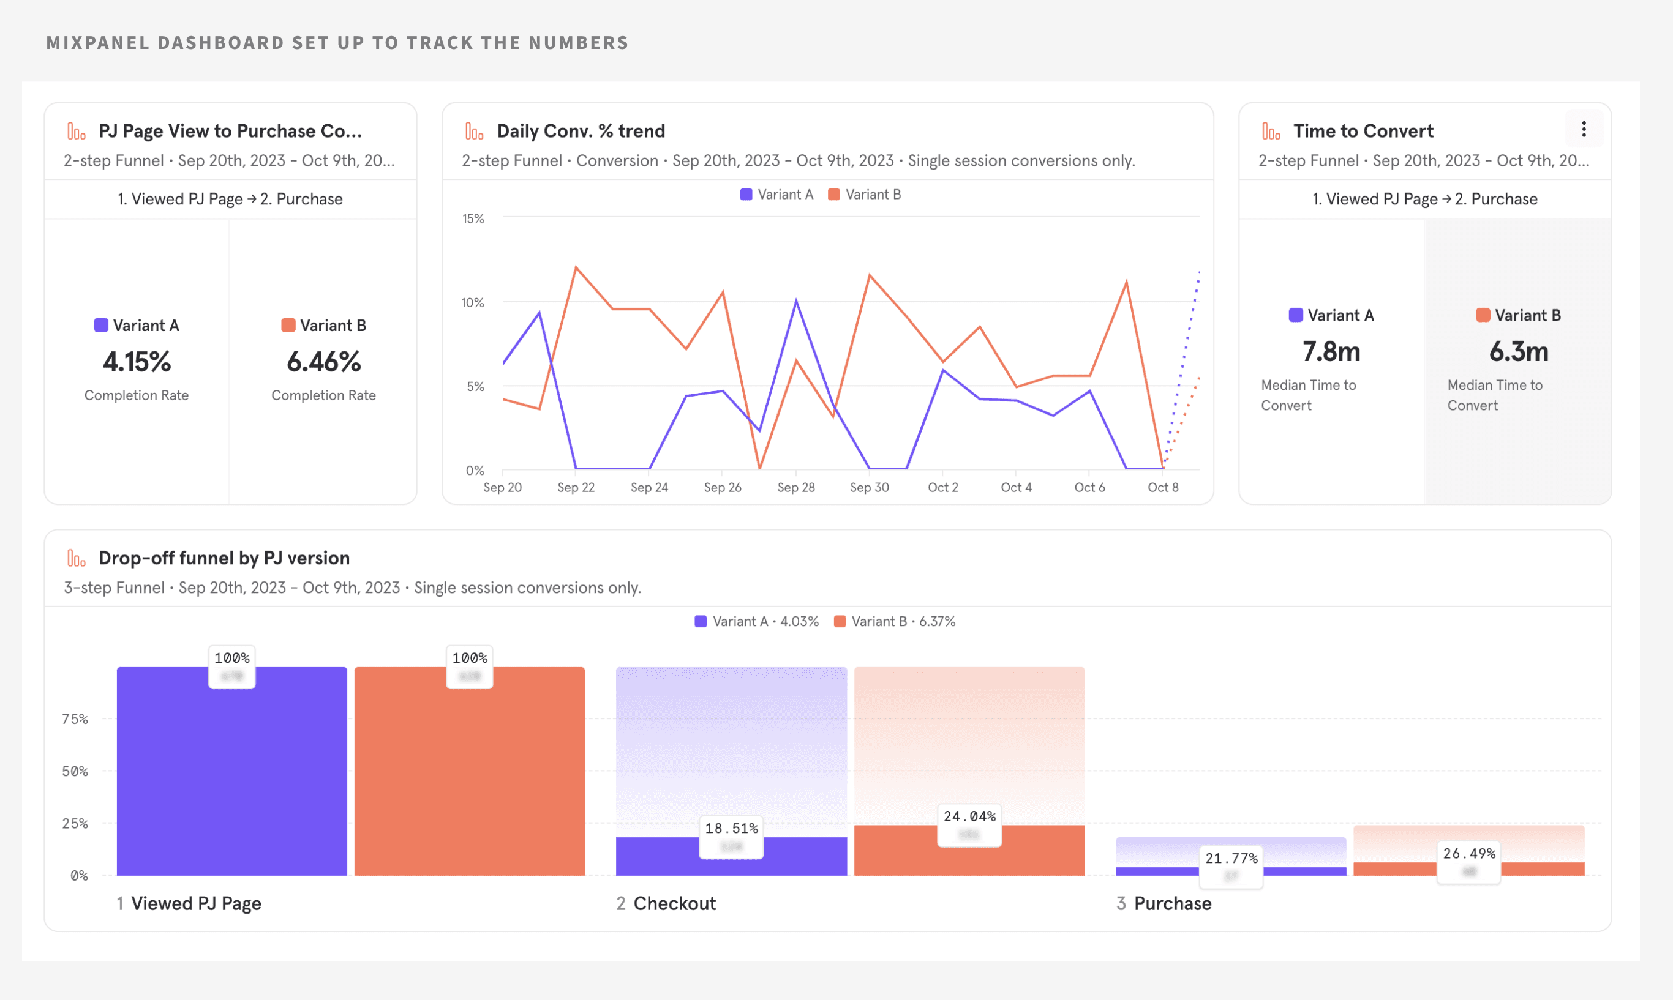Open Time to Convert report title

(1363, 131)
